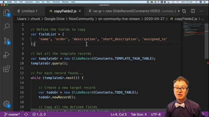Click 'assigned_to' string on line 5
209x117 pixels.
coord(155,39)
